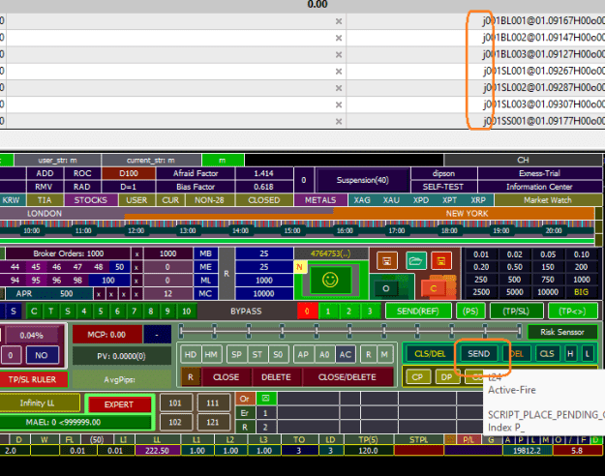Click the D100 button

[129, 173]
